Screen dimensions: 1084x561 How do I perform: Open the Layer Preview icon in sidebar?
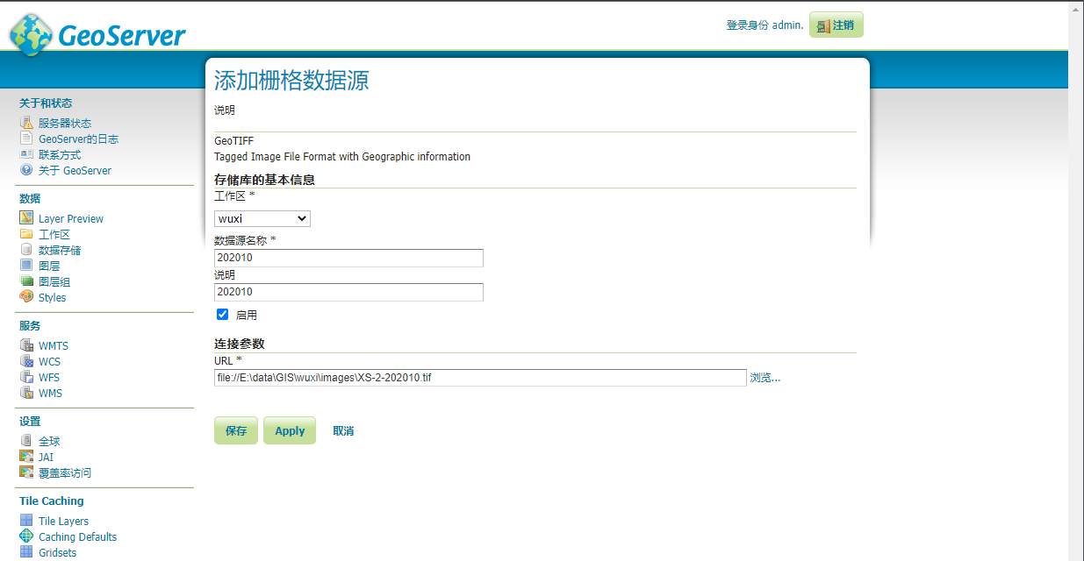pyautogui.click(x=26, y=218)
